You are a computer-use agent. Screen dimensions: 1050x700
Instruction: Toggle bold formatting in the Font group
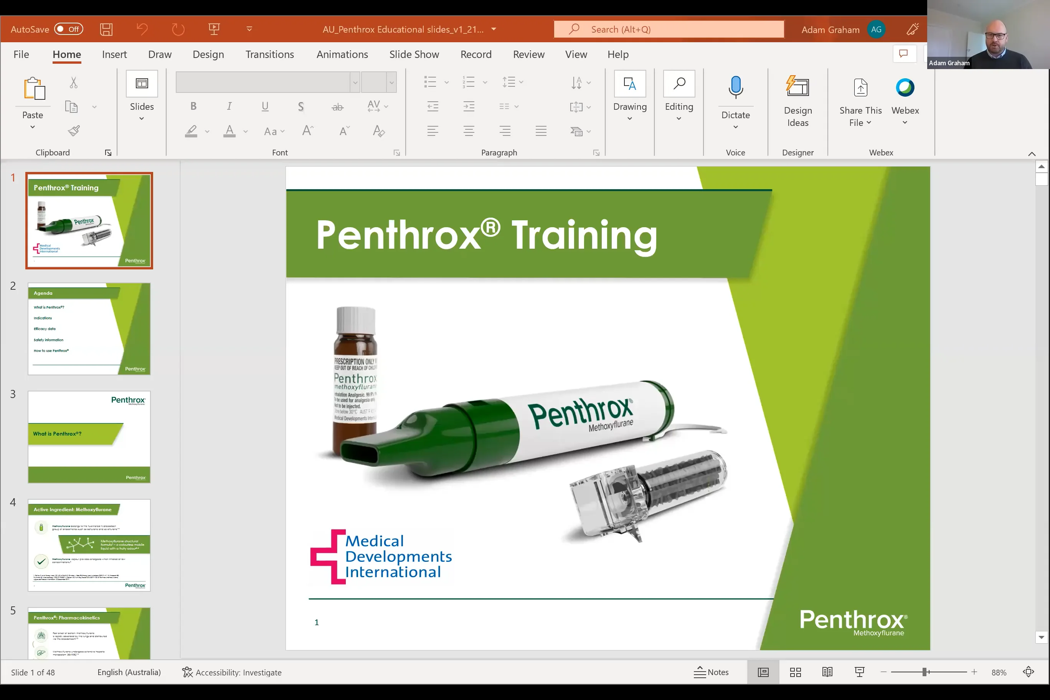[193, 106]
